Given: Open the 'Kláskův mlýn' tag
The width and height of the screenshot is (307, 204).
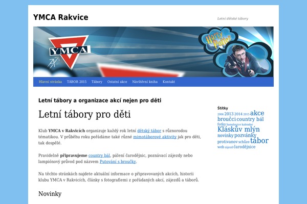Looking at the screenshot, I should coord(238,129).
